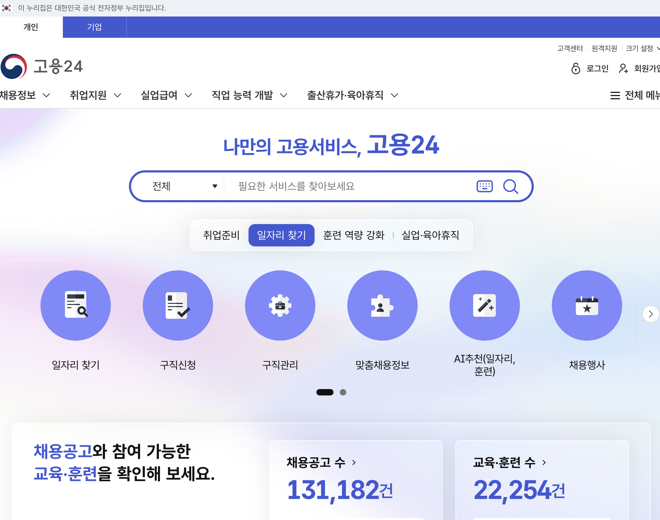
Task: Open the AI추천(일자리, 훈련) circle icon
Action: (x=484, y=305)
